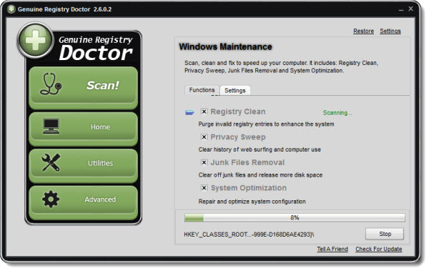Switch to the Functions tab
Viewport: 429px width, 271px height.
click(x=202, y=90)
